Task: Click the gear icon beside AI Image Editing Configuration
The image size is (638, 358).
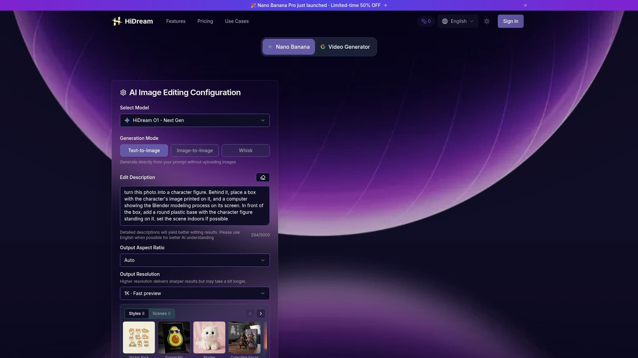Action: (x=123, y=92)
